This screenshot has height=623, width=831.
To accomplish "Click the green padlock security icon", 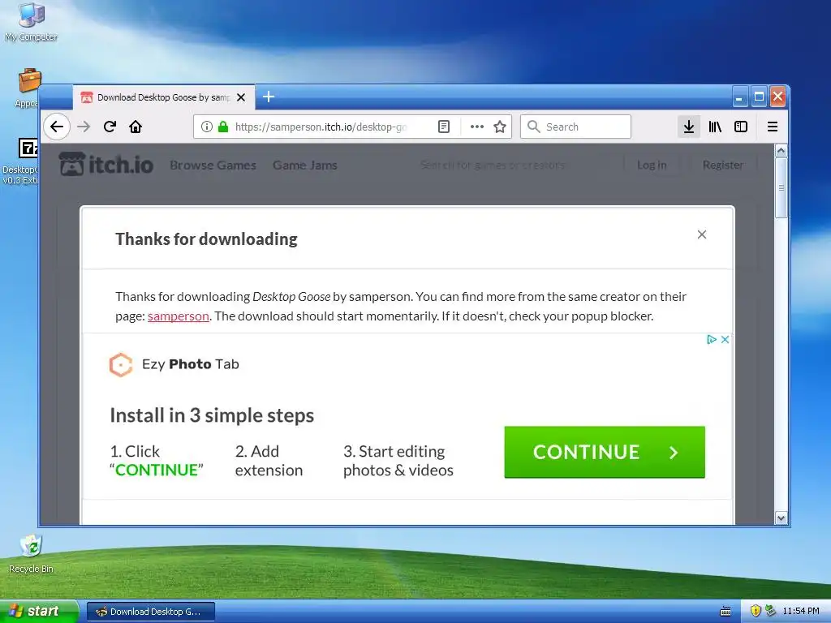I will click(223, 127).
